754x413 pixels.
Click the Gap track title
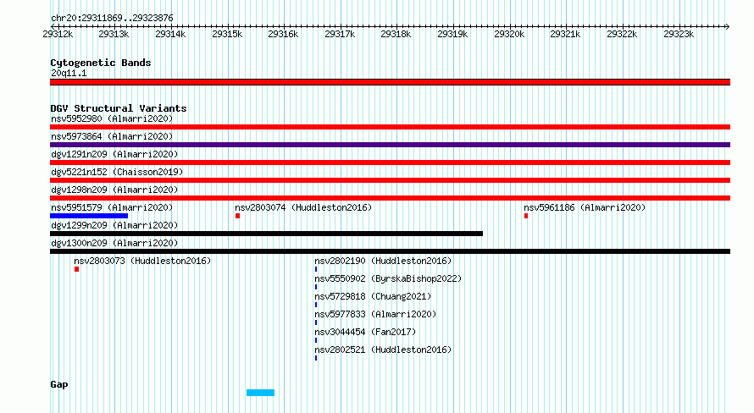[59, 385]
